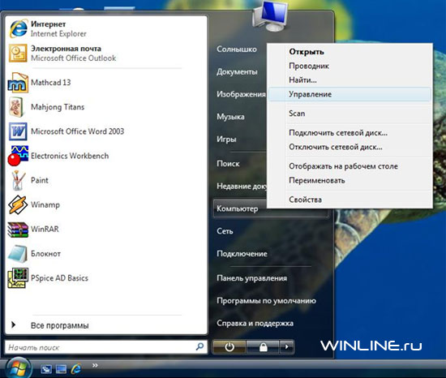Viewport: 446px width, 378px height.
Task: Launch Winamp player icon
Action: pyautogui.click(x=18, y=204)
